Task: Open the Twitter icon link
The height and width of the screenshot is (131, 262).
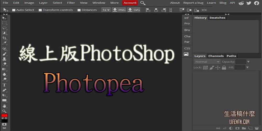Action: [x=249, y=3]
